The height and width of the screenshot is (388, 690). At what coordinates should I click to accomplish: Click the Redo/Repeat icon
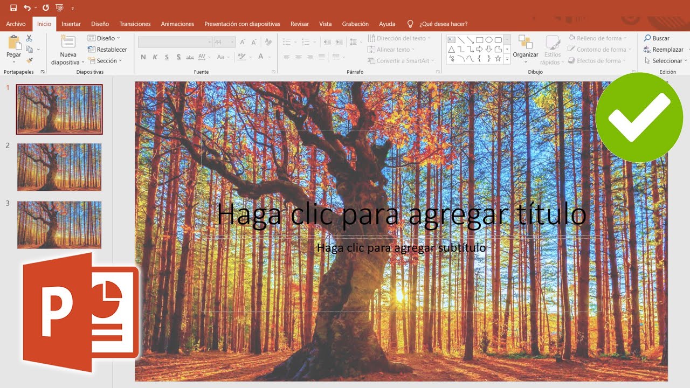click(46, 8)
